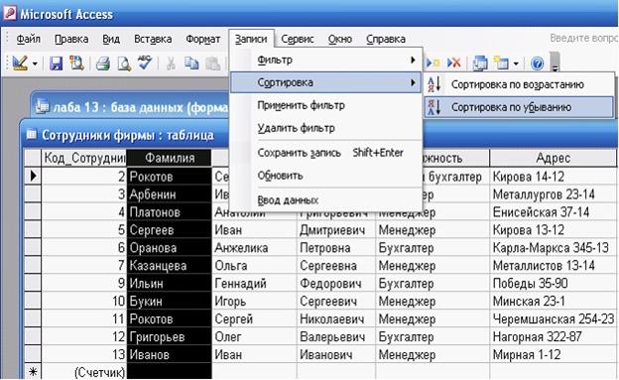Open the Вставка menu
619x380 pixels.
tap(153, 39)
